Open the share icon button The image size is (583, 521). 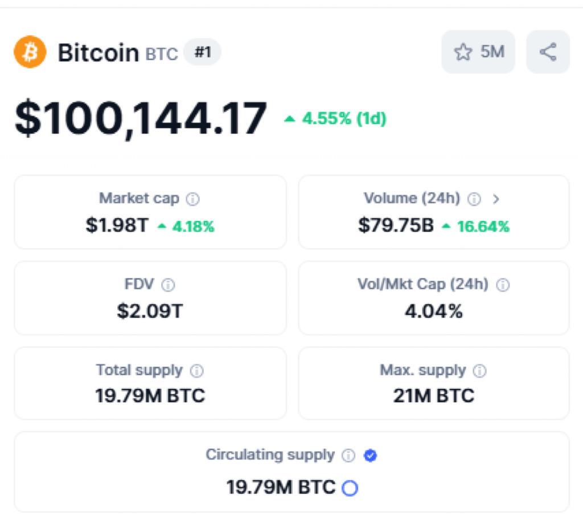pyautogui.click(x=548, y=52)
